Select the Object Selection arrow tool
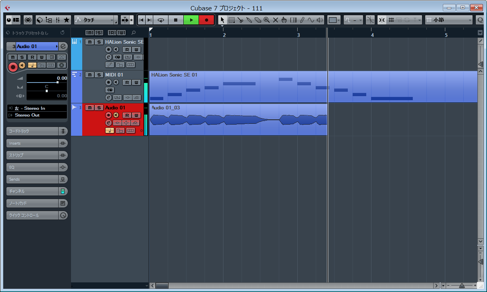This screenshot has height=292, width=487. coord(223,20)
